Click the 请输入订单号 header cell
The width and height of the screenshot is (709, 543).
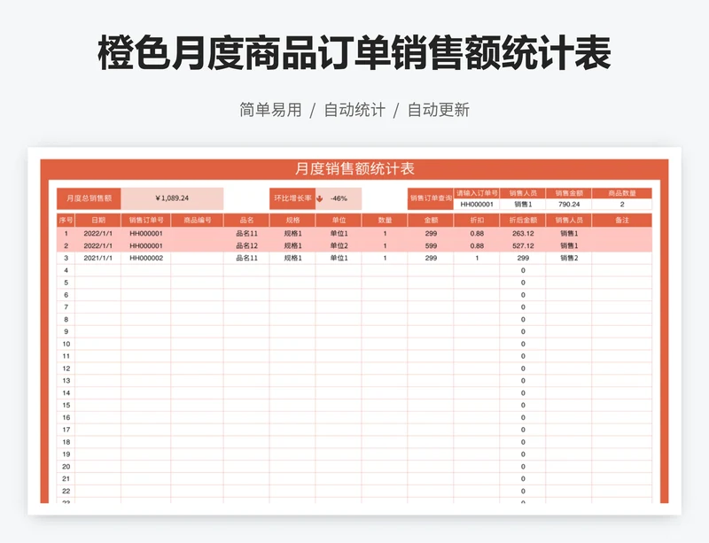tap(477, 193)
